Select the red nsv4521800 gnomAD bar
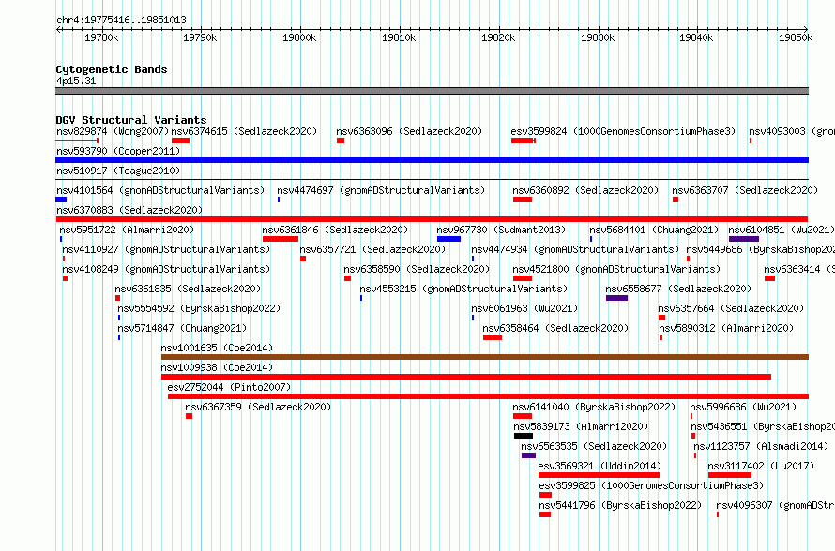 [x=523, y=278]
